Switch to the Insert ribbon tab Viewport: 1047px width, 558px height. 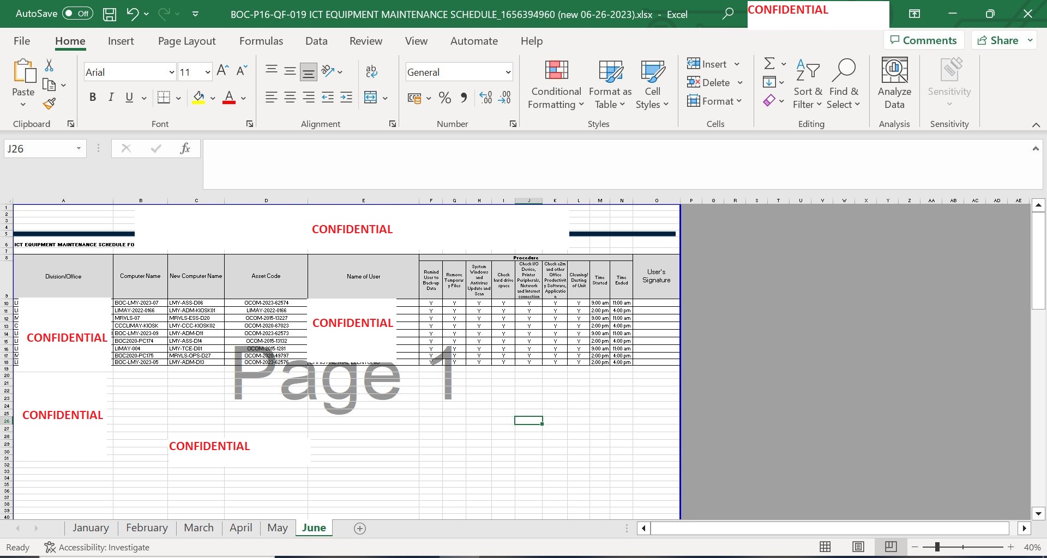[x=121, y=41]
